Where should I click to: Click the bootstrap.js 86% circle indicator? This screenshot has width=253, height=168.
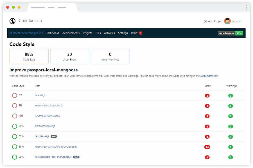click(x=15, y=147)
